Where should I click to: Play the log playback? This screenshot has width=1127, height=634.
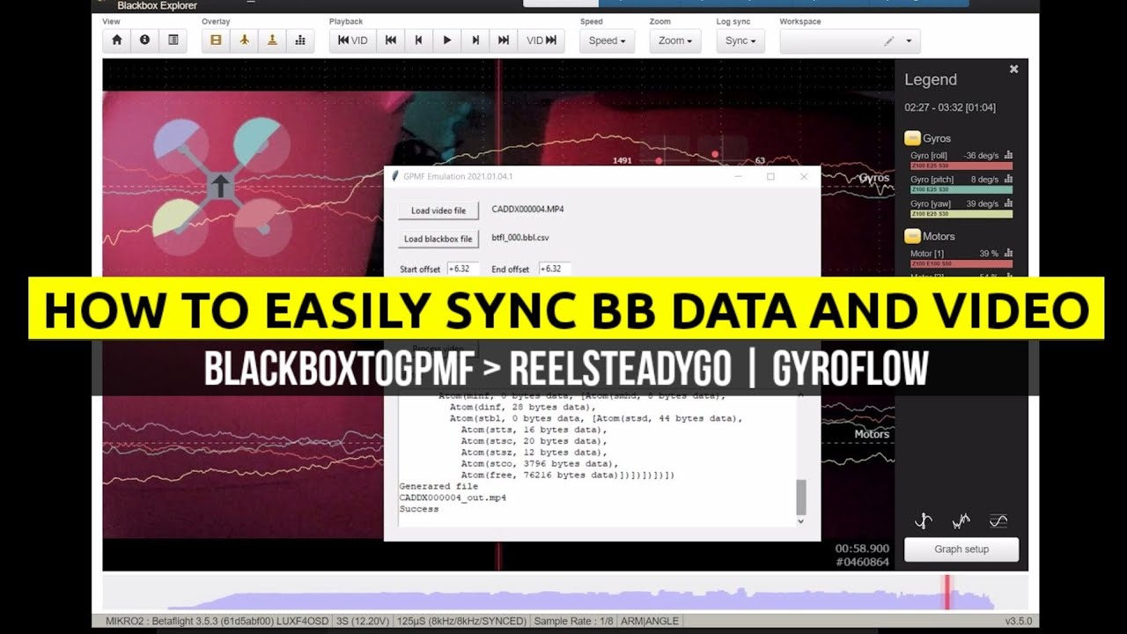[x=446, y=41]
